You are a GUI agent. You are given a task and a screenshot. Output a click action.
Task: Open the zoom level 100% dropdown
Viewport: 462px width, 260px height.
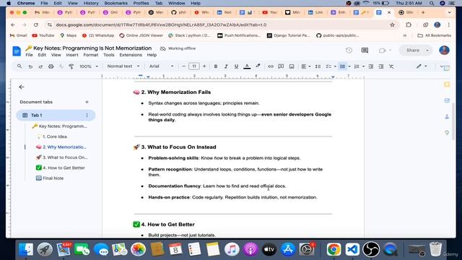tap(88, 66)
